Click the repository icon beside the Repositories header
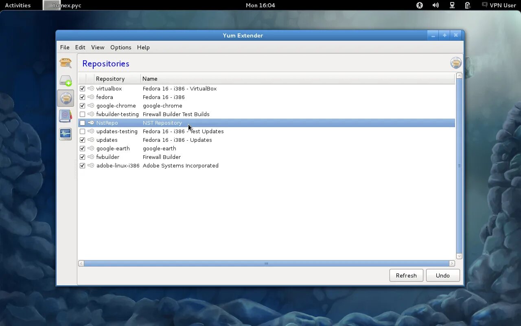Image resolution: width=521 pixels, height=326 pixels. click(x=456, y=63)
